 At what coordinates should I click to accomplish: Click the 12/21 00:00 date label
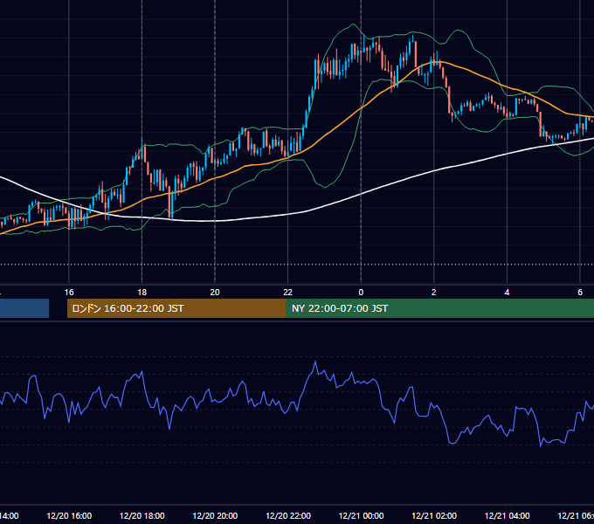pyautogui.click(x=361, y=515)
